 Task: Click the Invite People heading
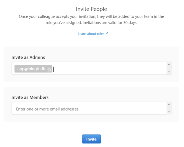pos(92,9)
